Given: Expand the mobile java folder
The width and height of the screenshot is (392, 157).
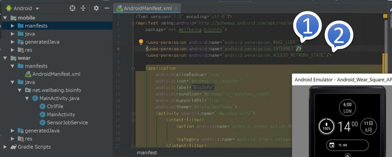Looking at the screenshot, I should [x=12, y=34].
